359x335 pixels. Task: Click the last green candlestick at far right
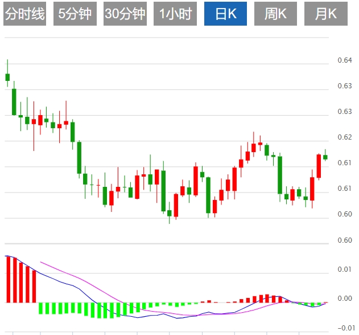pyautogui.click(x=325, y=157)
